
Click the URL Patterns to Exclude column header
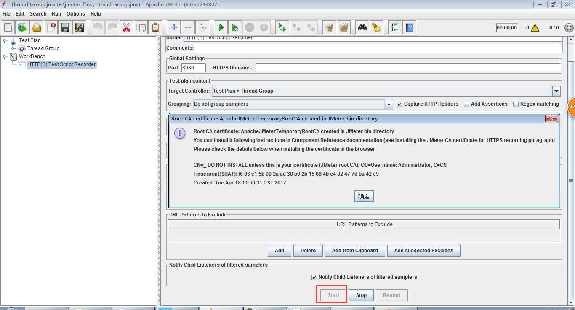(x=364, y=224)
